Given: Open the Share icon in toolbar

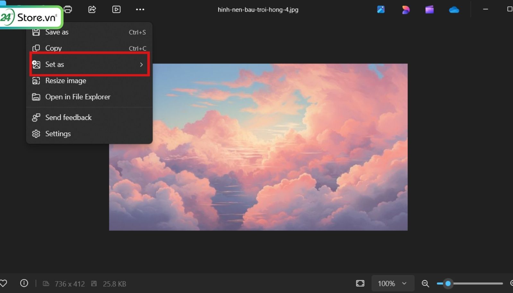Looking at the screenshot, I should coord(92,9).
